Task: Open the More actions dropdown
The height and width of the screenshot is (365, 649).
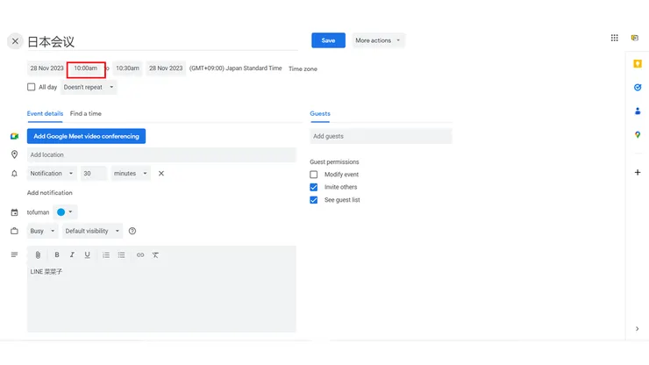Action: click(378, 40)
